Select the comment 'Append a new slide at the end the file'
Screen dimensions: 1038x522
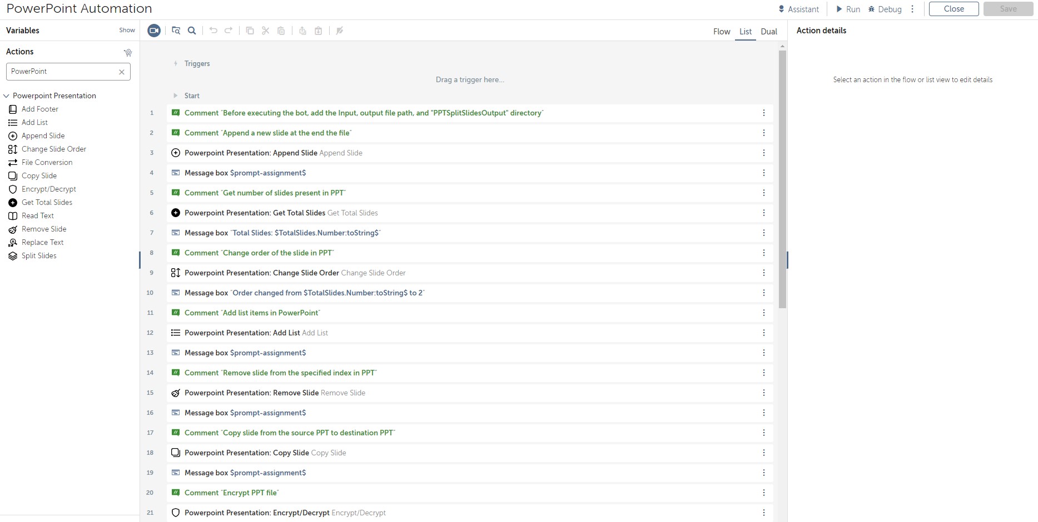470,133
